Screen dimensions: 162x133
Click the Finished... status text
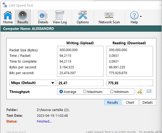[x=44, y=121]
